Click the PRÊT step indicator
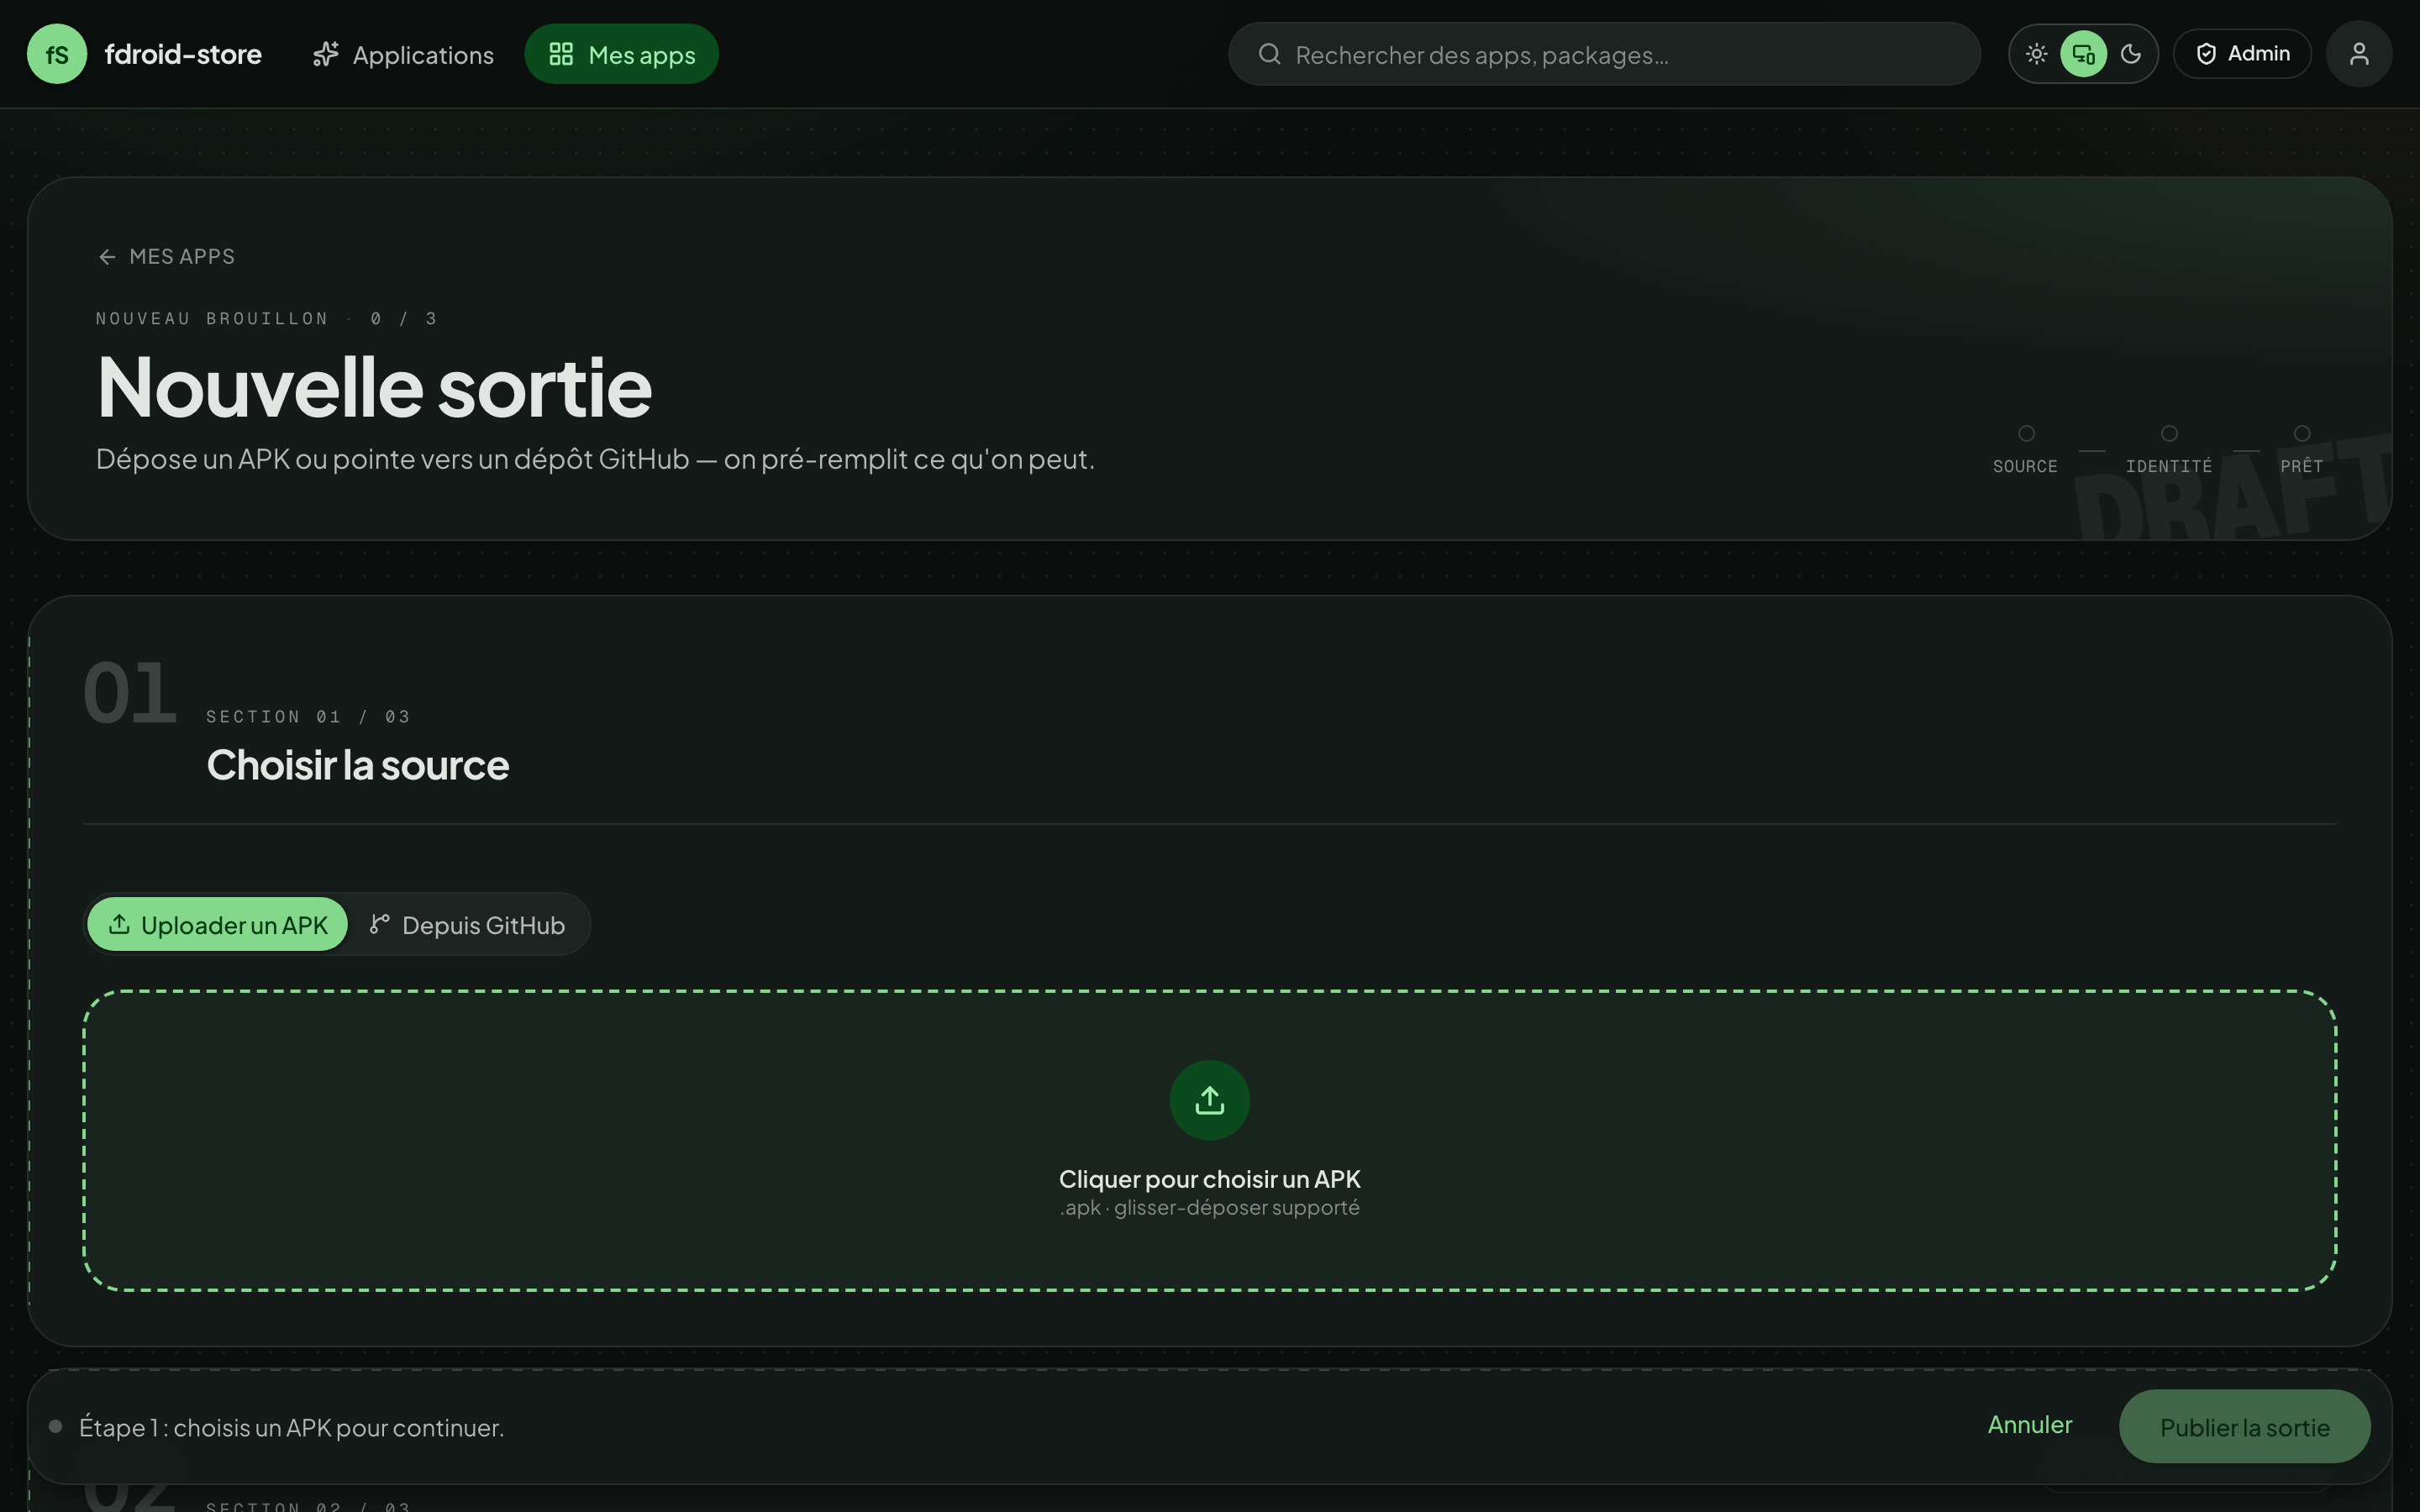Viewport: 2420px width, 1512px height. coord(2302,450)
